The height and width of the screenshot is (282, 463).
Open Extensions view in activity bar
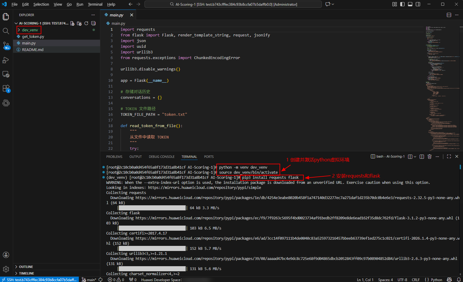click(6, 89)
